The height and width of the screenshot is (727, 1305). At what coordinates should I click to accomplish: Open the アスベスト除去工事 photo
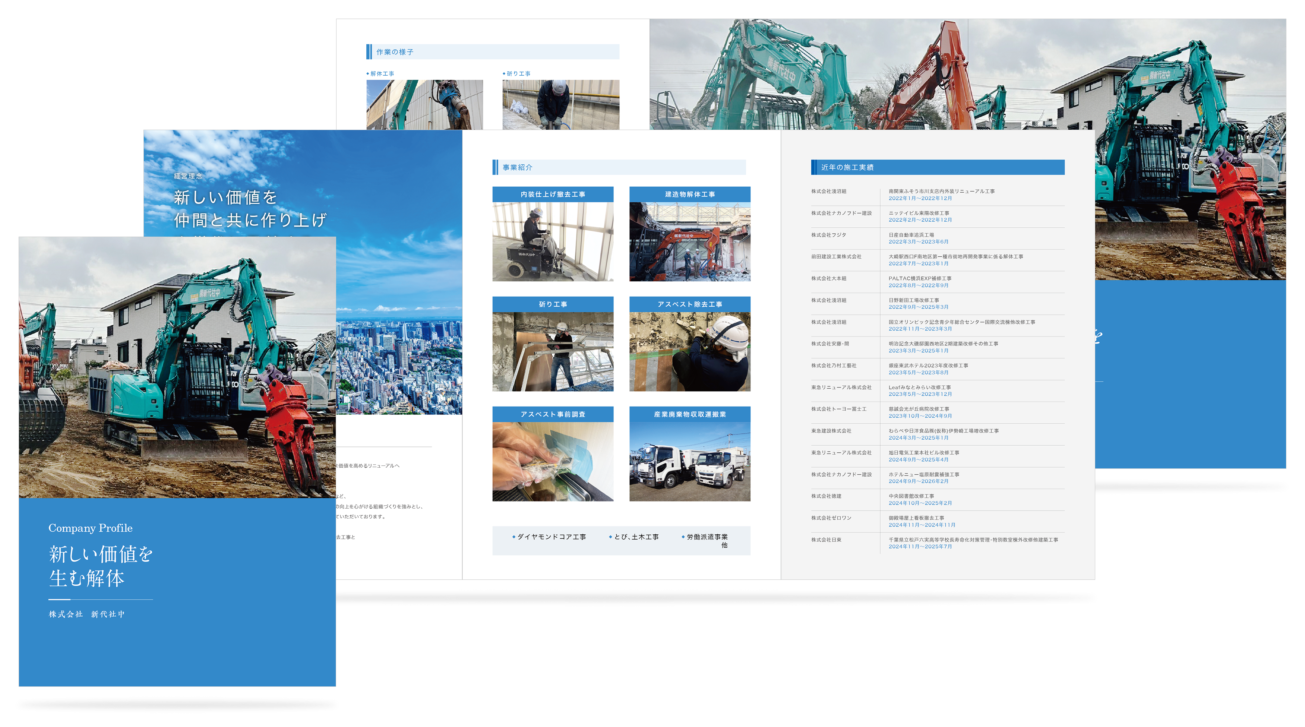pos(689,352)
